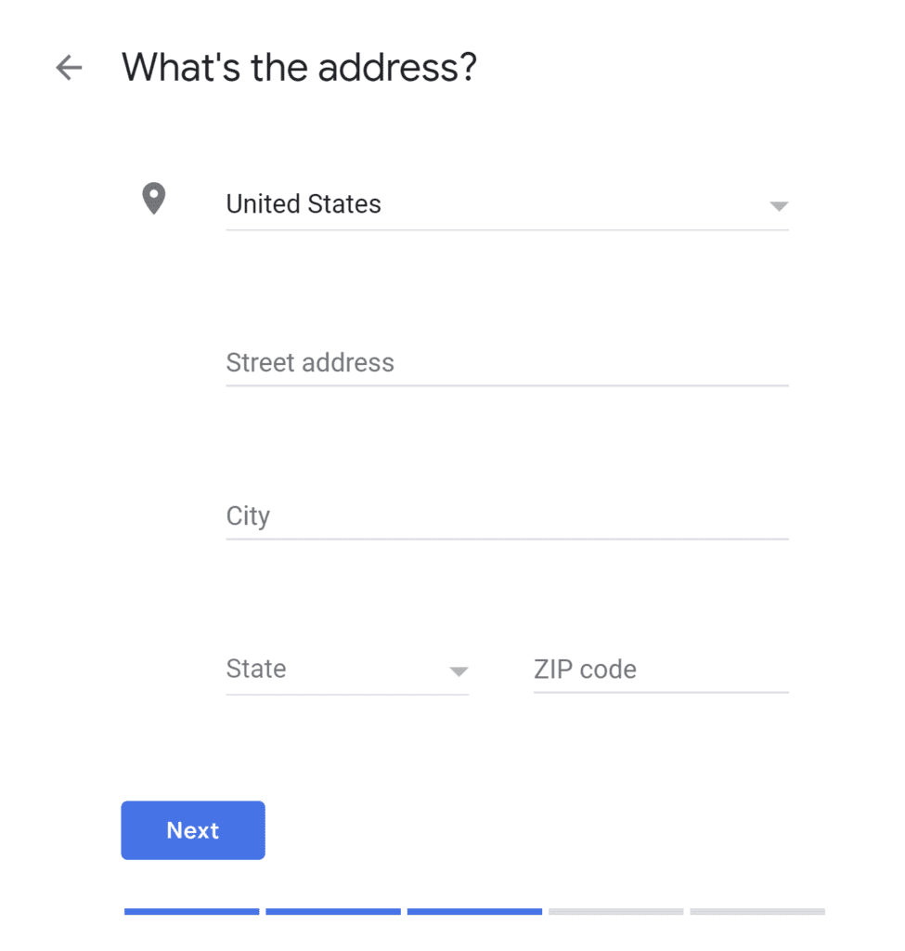Click the "What's the address?" heading
The height and width of the screenshot is (951, 905).
pyautogui.click(x=300, y=67)
